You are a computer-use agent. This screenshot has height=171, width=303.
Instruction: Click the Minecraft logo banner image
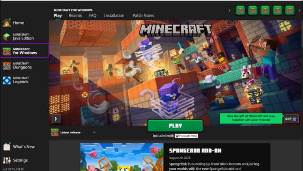click(x=175, y=30)
